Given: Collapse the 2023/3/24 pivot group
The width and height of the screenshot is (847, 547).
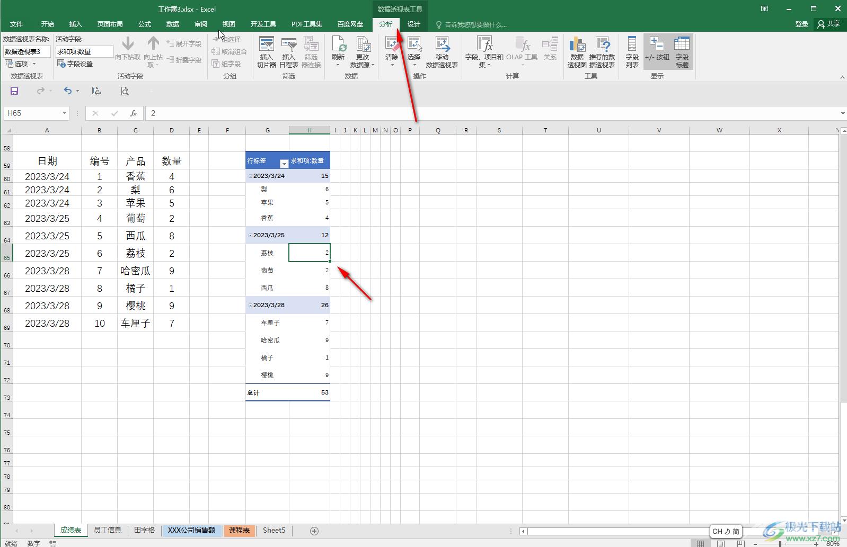Looking at the screenshot, I should coord(251,176).
